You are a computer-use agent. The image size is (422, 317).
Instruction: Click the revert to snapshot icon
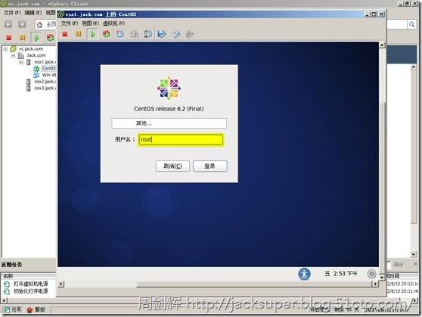[135, 34]
